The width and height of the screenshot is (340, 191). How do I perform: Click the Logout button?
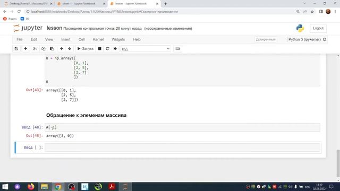pyautogui.click(x=318, y=28)
